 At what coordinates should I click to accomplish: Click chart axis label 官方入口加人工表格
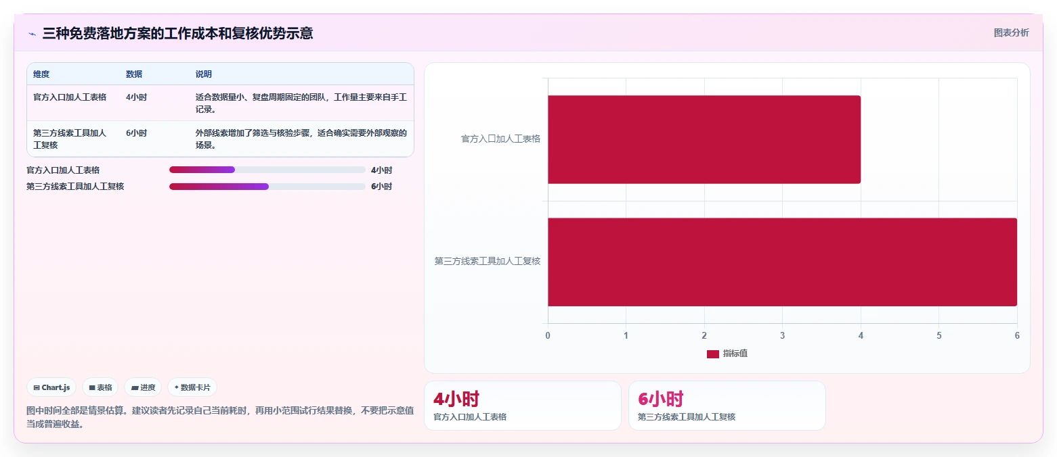(x=500, y=139)
